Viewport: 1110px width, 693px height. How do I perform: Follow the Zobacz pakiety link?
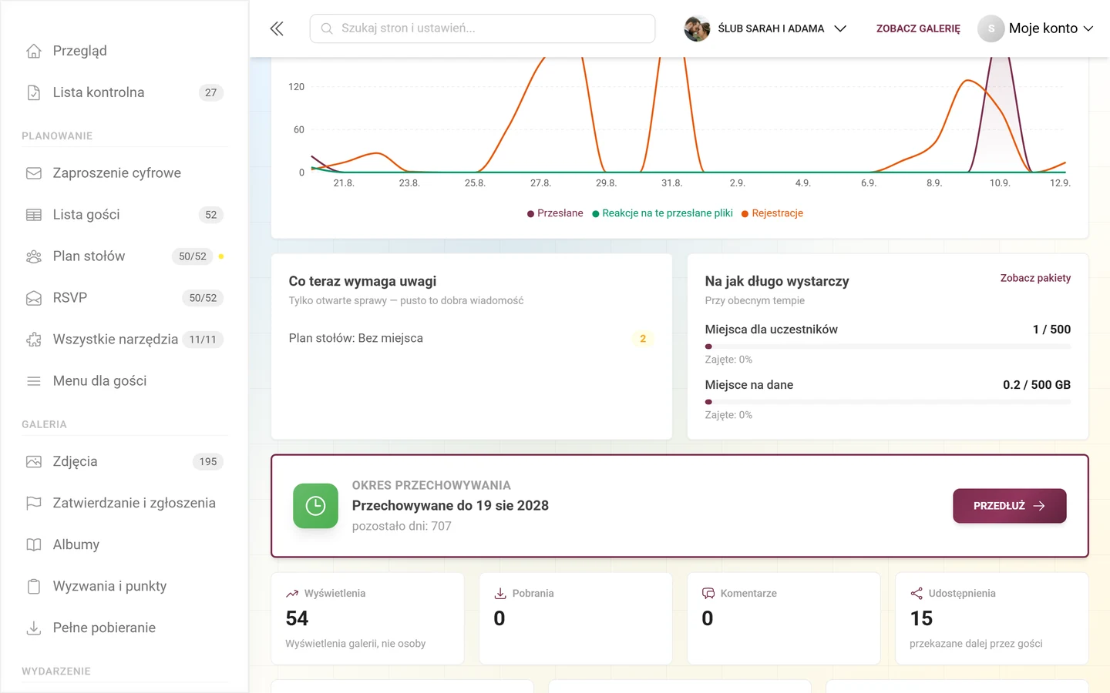coord(1035,278)
